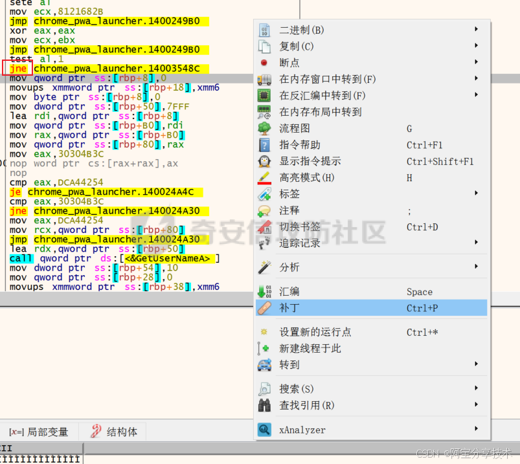520x464 pixels.
Task: Click the new thread here plus icon
Action: click(264, 348)
